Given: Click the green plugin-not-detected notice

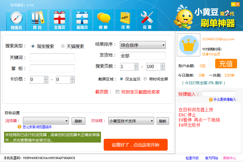Looking at the screenshot, I should point(52,137).
